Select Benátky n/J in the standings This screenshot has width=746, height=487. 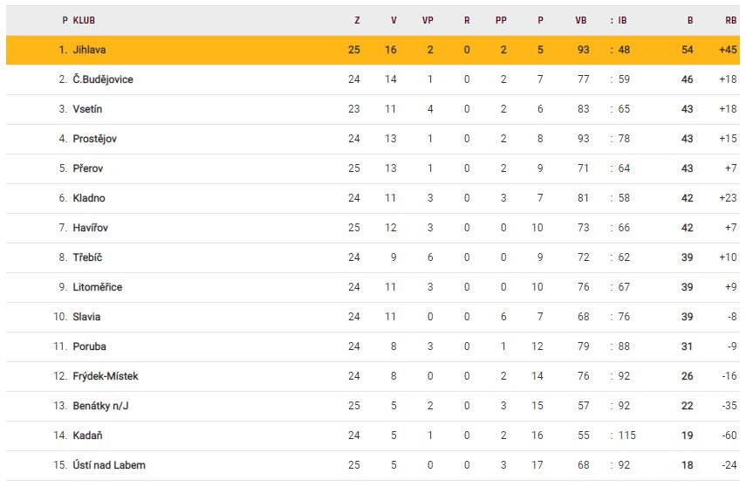pyautogui.click(x=100, y=406)
